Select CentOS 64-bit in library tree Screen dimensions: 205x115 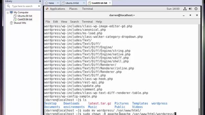pyautogui.click(x=25, y=19)
